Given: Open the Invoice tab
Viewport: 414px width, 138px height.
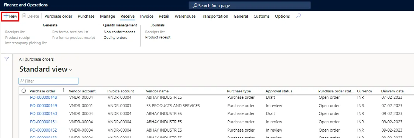Looking at the screenshot, I should point(147,16).
